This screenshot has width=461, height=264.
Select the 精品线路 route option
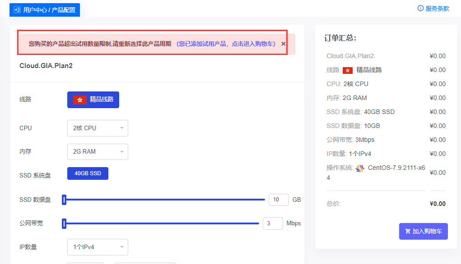pyautogui.click(x=93, y=100)
